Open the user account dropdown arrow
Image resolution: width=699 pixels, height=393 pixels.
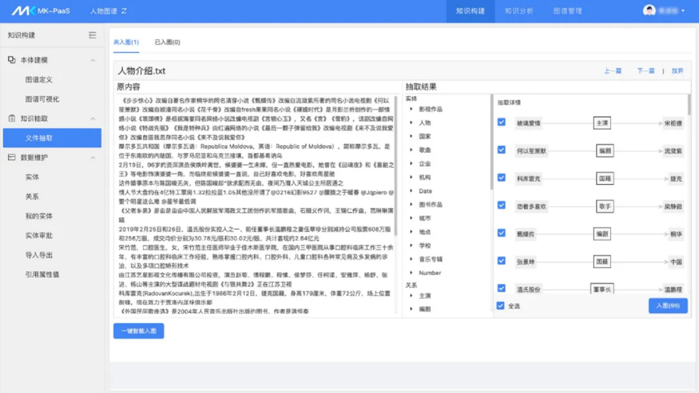683,11
